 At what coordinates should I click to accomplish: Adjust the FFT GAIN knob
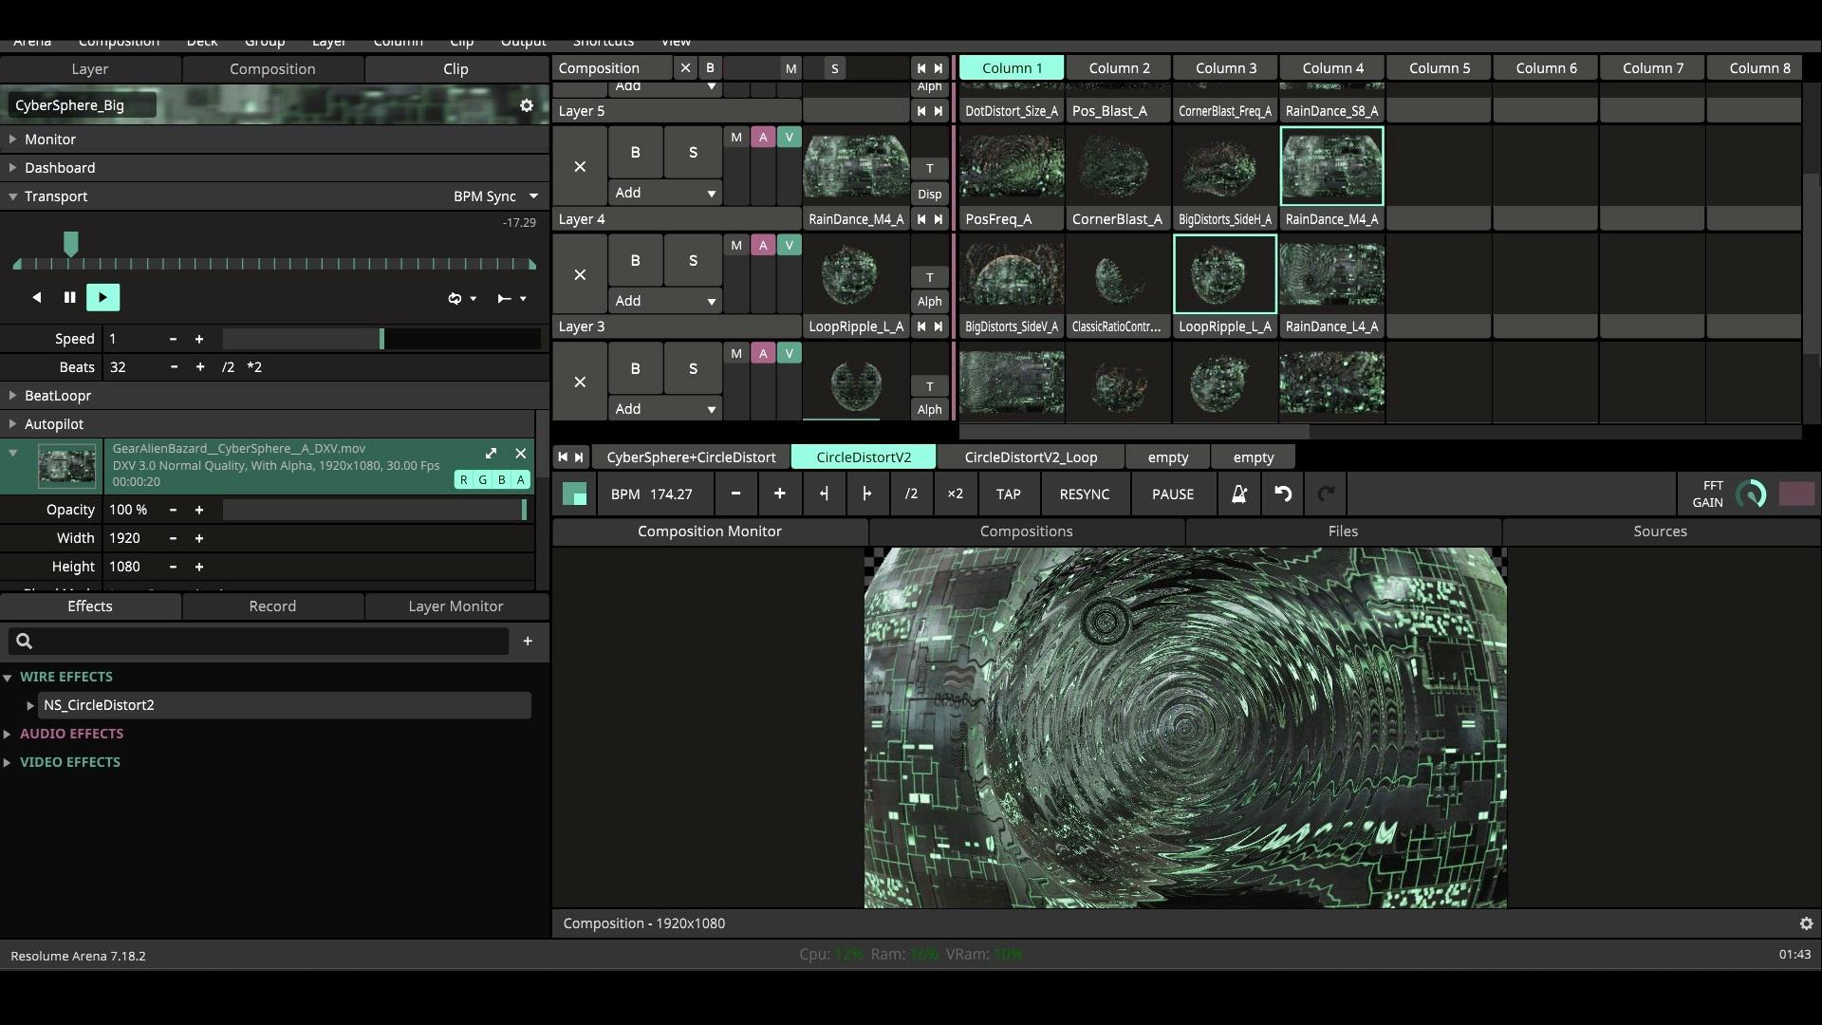point(1751,494)
